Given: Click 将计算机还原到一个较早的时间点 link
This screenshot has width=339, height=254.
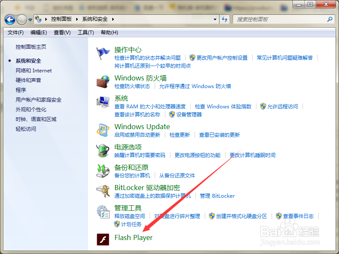Looking at the screenshot, I should tap(153, 66).
